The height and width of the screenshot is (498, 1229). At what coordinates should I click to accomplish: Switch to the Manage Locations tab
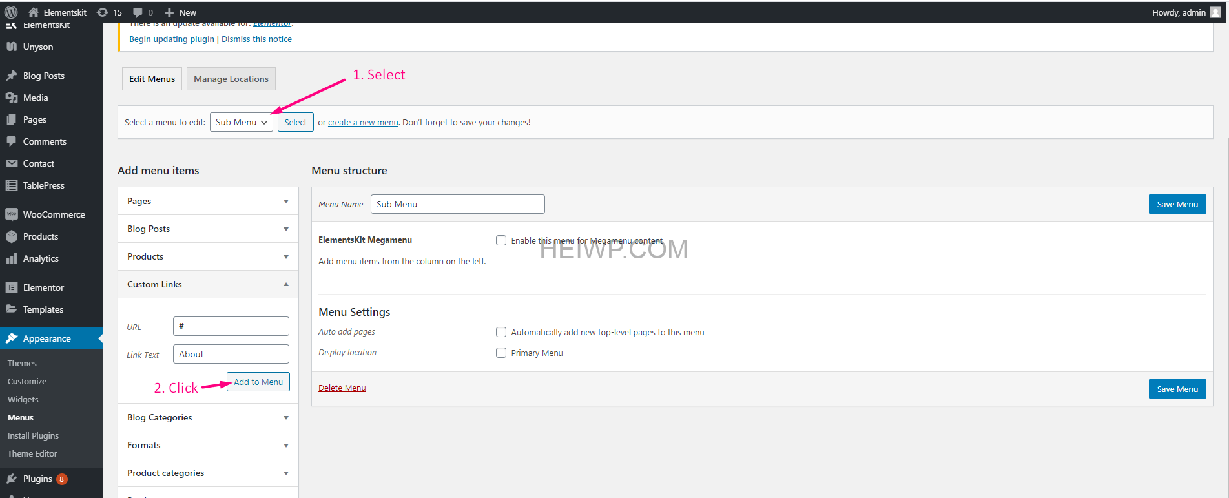coord(231,79)
